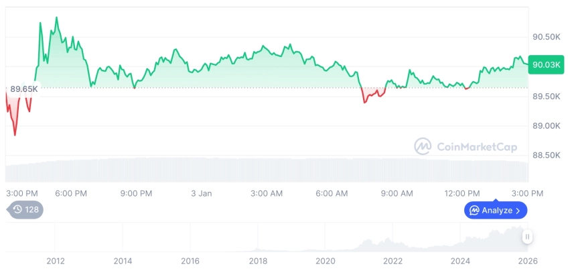Viewport: 576px width, 269px height.
Task: Click the 89.65K opening price label
Action: (x=22, y=89)
